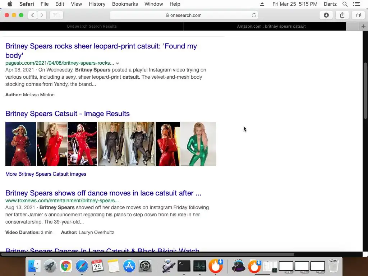This screenshot has width=368, height=276.
Task: Launch Automator from the dock
Action: point(168,266)
